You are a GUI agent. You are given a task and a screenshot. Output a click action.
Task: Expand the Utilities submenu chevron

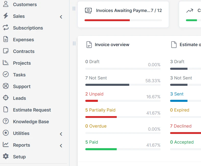tap(61, 134)
